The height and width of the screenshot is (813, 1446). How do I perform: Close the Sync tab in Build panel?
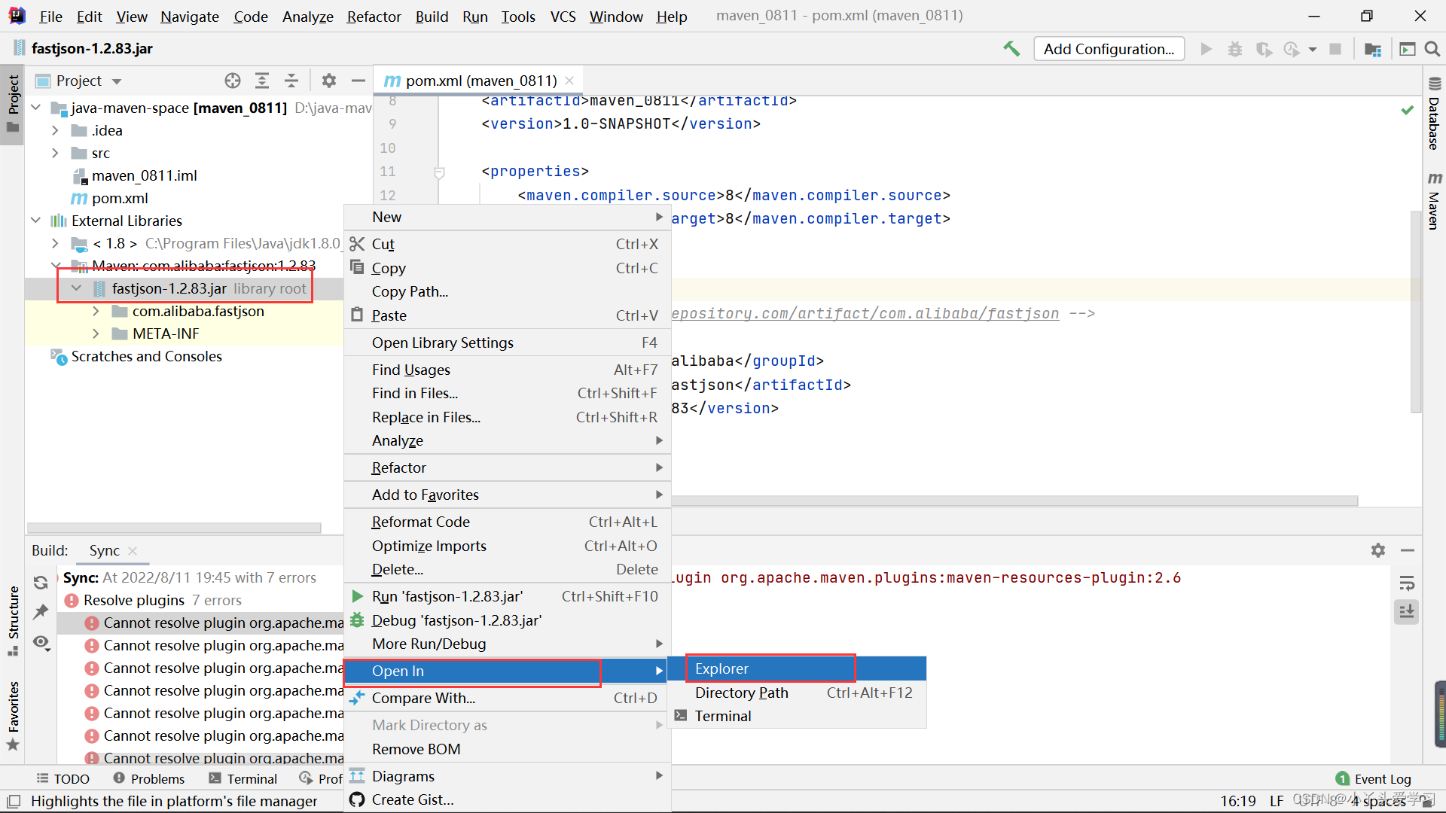click(133, 551)
